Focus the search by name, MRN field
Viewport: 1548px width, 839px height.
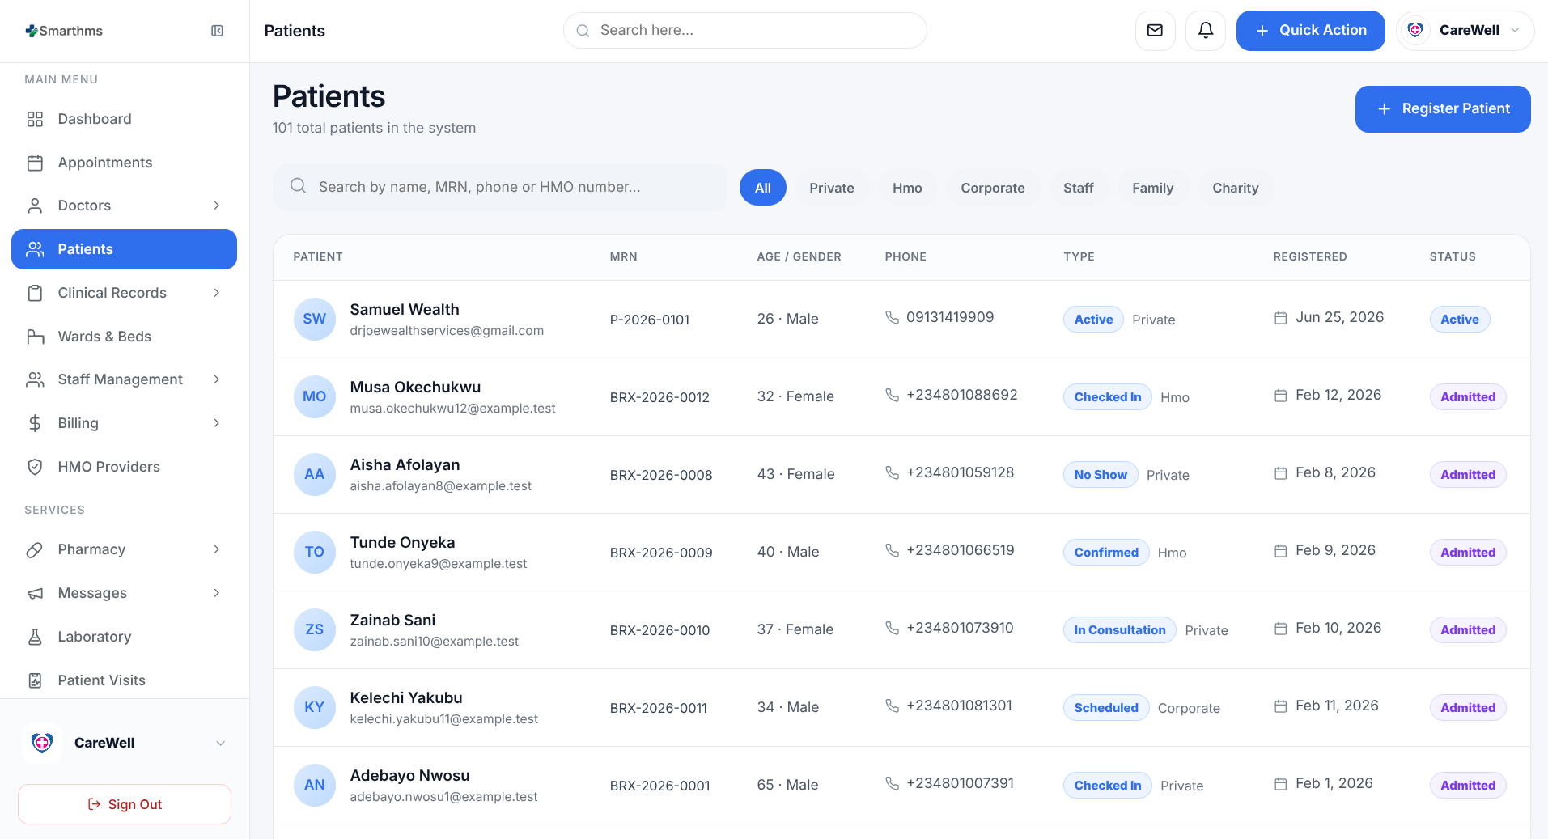pos(500,187)
